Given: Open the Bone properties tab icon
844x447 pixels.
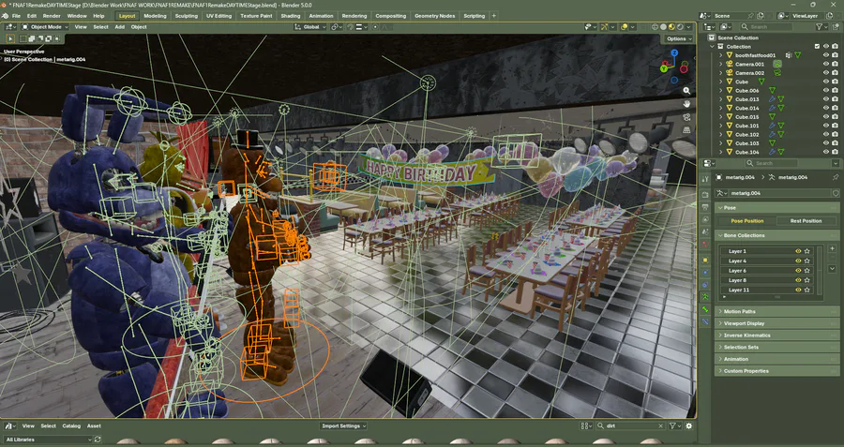Looking at the screenshot, I should pos(705,309).
